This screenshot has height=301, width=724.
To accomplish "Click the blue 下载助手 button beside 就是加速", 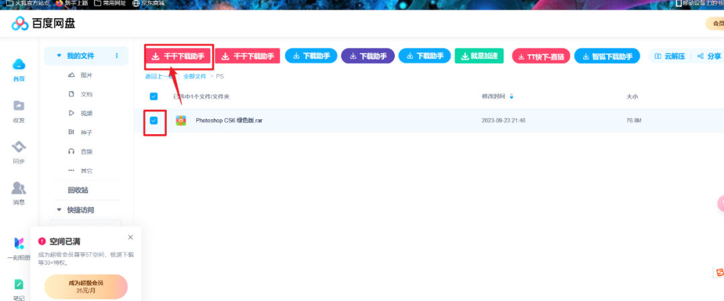I will 425,56.
